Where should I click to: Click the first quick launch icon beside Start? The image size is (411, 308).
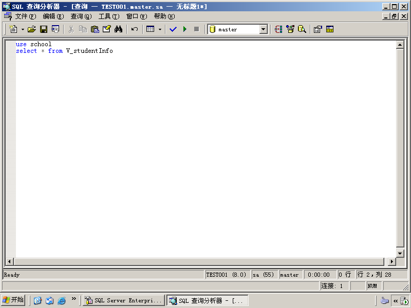tap(38, 300)
